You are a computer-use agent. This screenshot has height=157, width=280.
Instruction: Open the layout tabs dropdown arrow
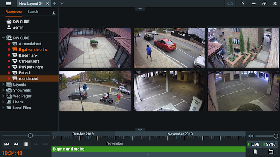(62, 3)
